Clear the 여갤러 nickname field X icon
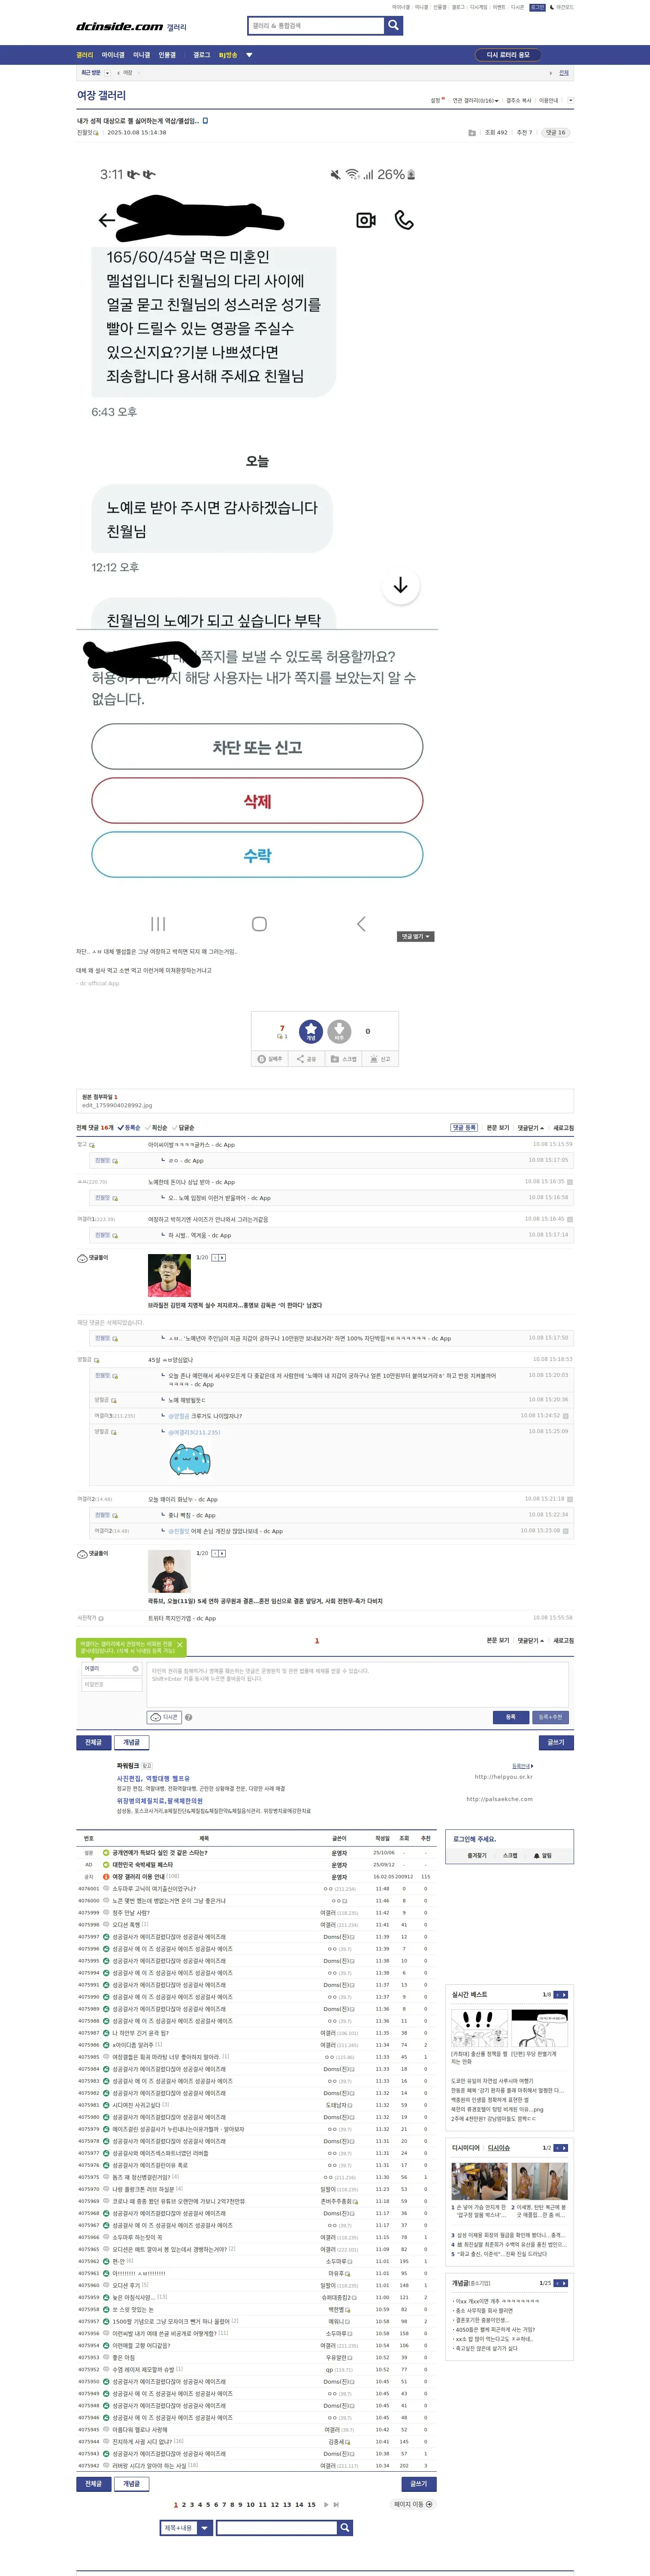Image resolution: width=650 pixels, height=2576 pixels. pos(137,1668)
